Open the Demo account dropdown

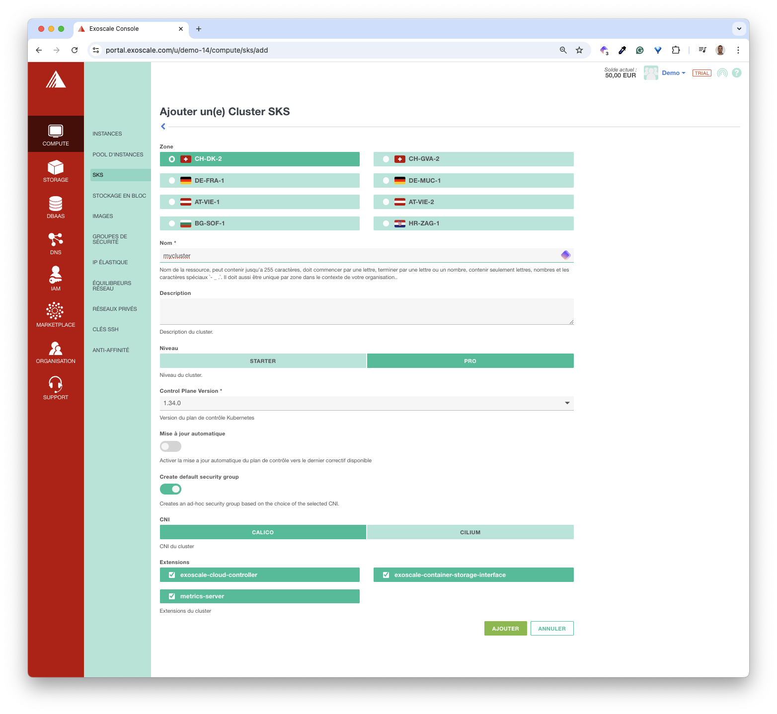[x=673, y=73]
